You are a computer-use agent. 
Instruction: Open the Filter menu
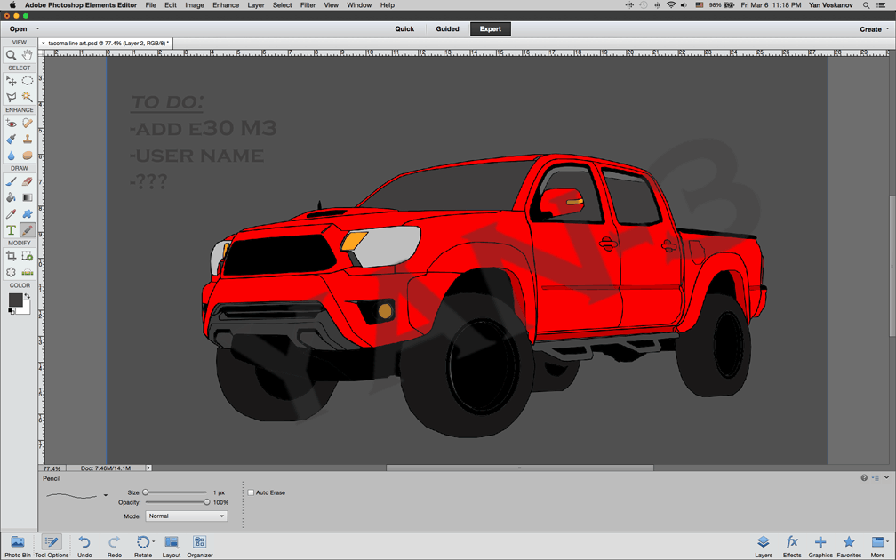pyautogui.click(x=308, y=5)
